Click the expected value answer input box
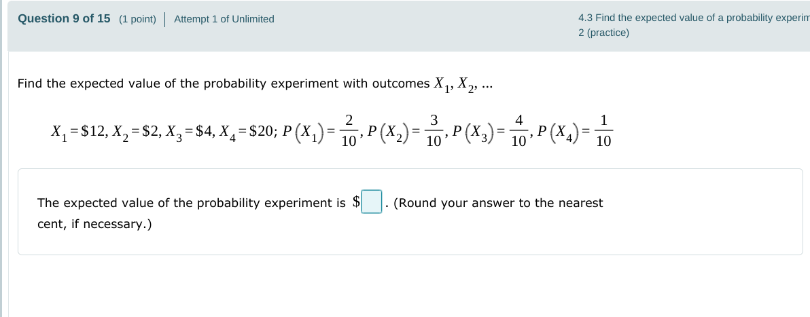810x317 pixels. (x=372, y=202)
